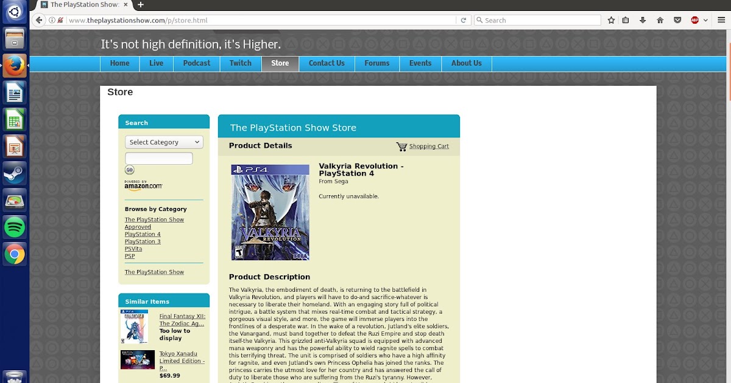Click the $69.99 price text
The height and width of the screenshot is (383, 731).
pos(170,376)
